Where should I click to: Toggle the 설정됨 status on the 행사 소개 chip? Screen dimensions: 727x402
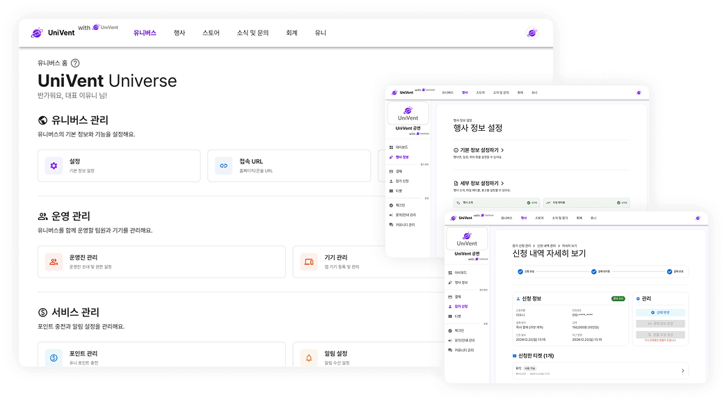click(x=529, y=202)
